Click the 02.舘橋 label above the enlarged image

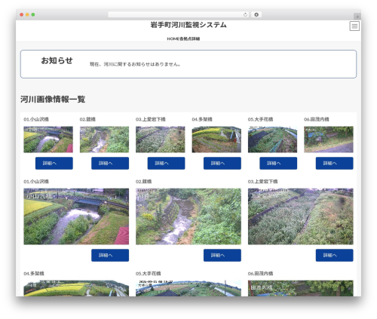143,181
